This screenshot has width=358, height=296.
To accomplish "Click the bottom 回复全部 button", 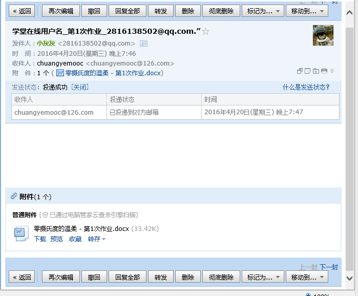I will coord(128,277).
